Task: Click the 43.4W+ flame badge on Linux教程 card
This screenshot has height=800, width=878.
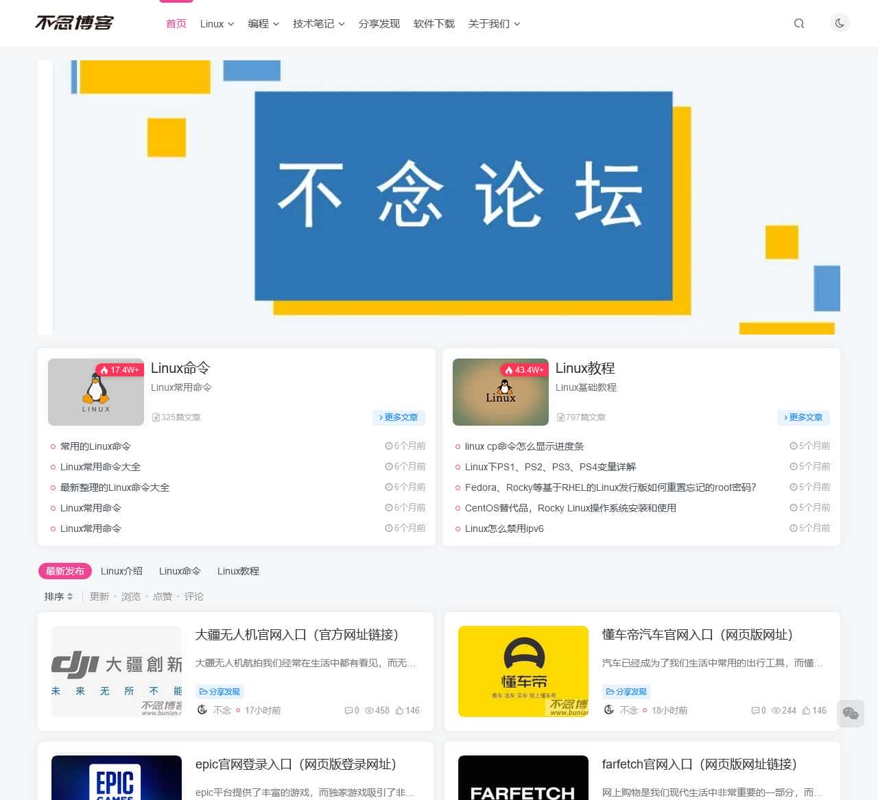Action: (x=524, y=369)
